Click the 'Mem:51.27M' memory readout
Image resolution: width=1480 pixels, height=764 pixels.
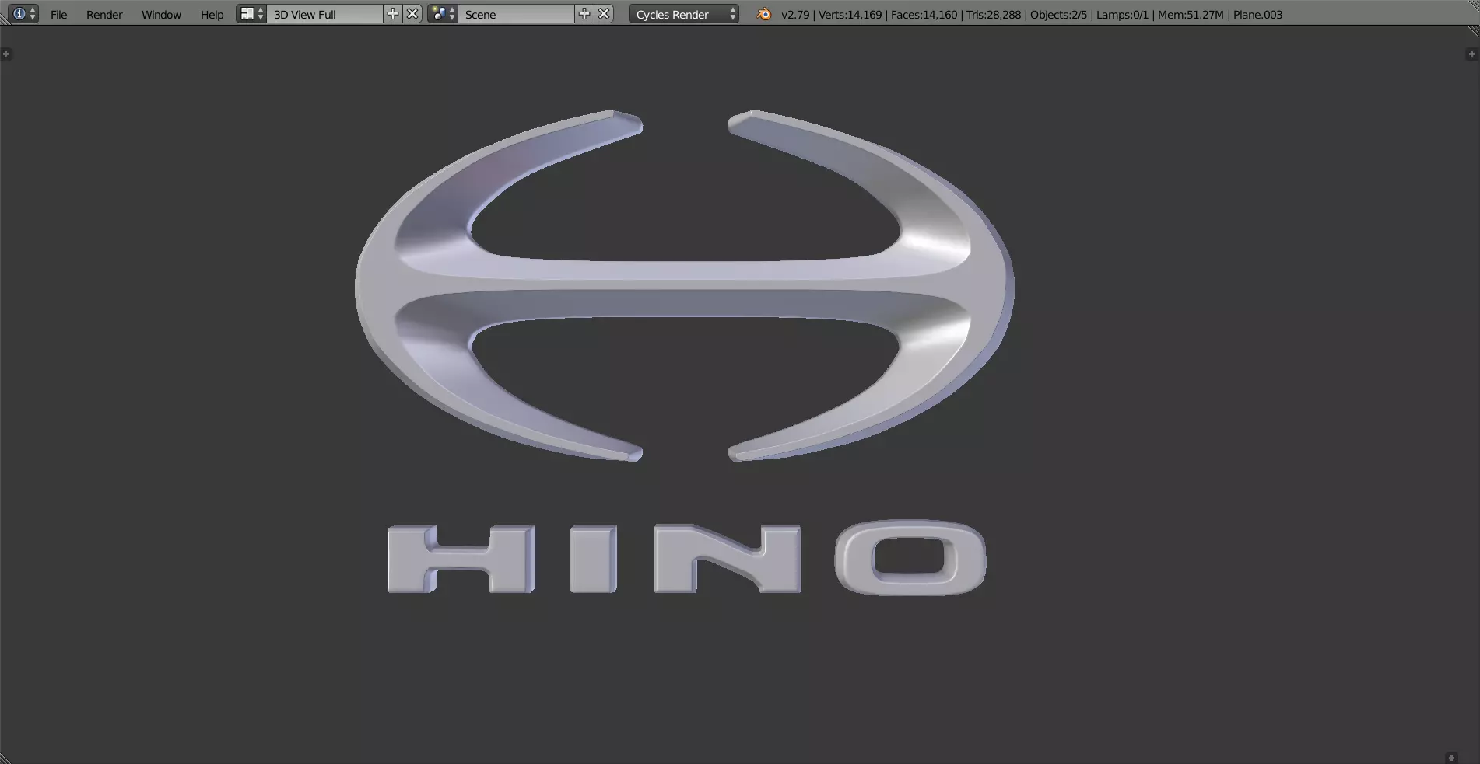click(1191, 15)
